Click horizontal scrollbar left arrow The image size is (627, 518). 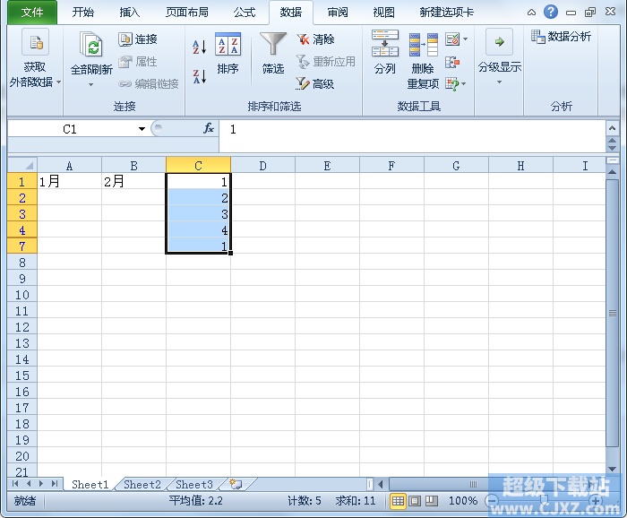coord(381,485)
